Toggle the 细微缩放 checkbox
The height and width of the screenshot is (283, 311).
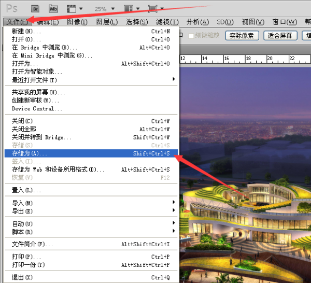(191, 36)
